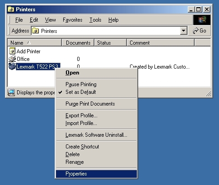Click the Comment column header

[161, 43]
